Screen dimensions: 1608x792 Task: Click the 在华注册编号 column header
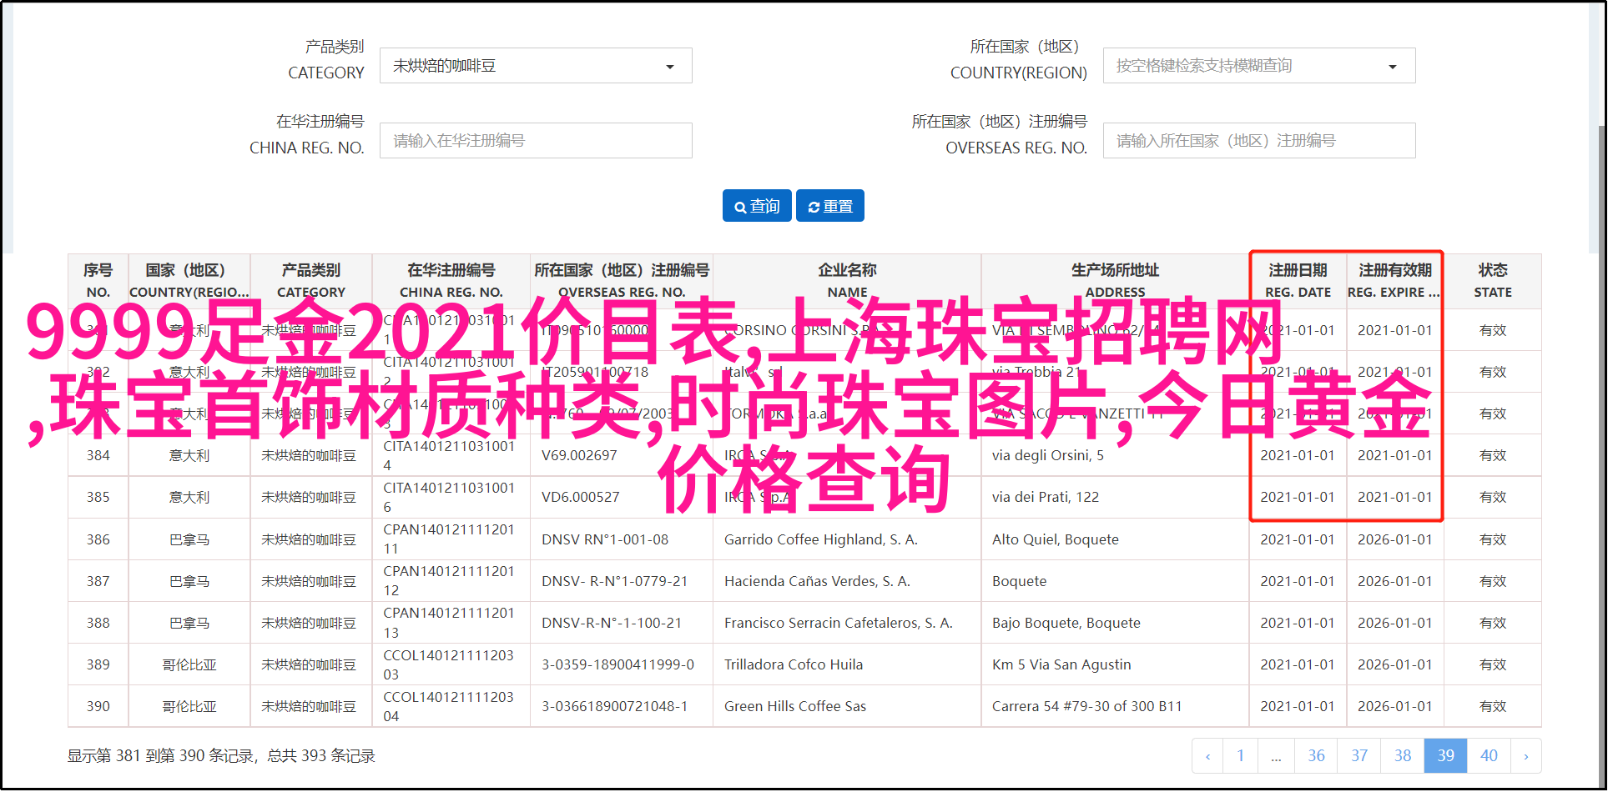click(451, 281)
